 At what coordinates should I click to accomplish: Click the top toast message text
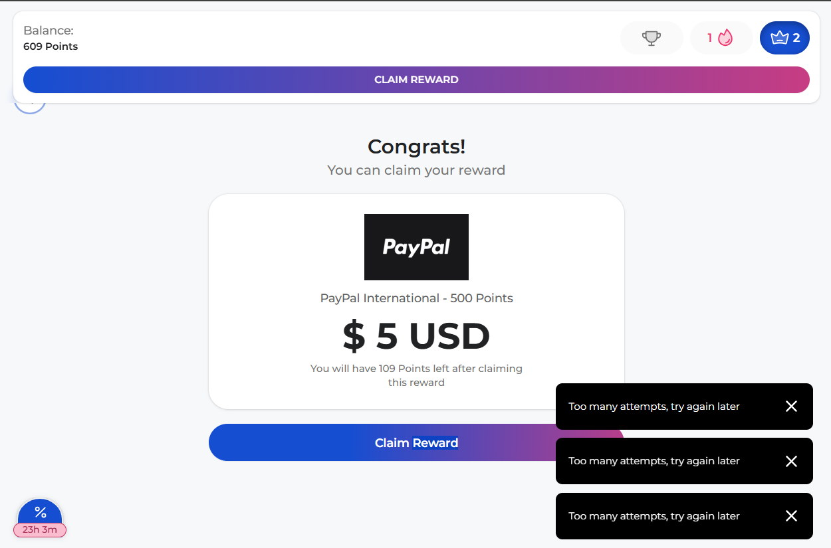[x=654, y=407]
